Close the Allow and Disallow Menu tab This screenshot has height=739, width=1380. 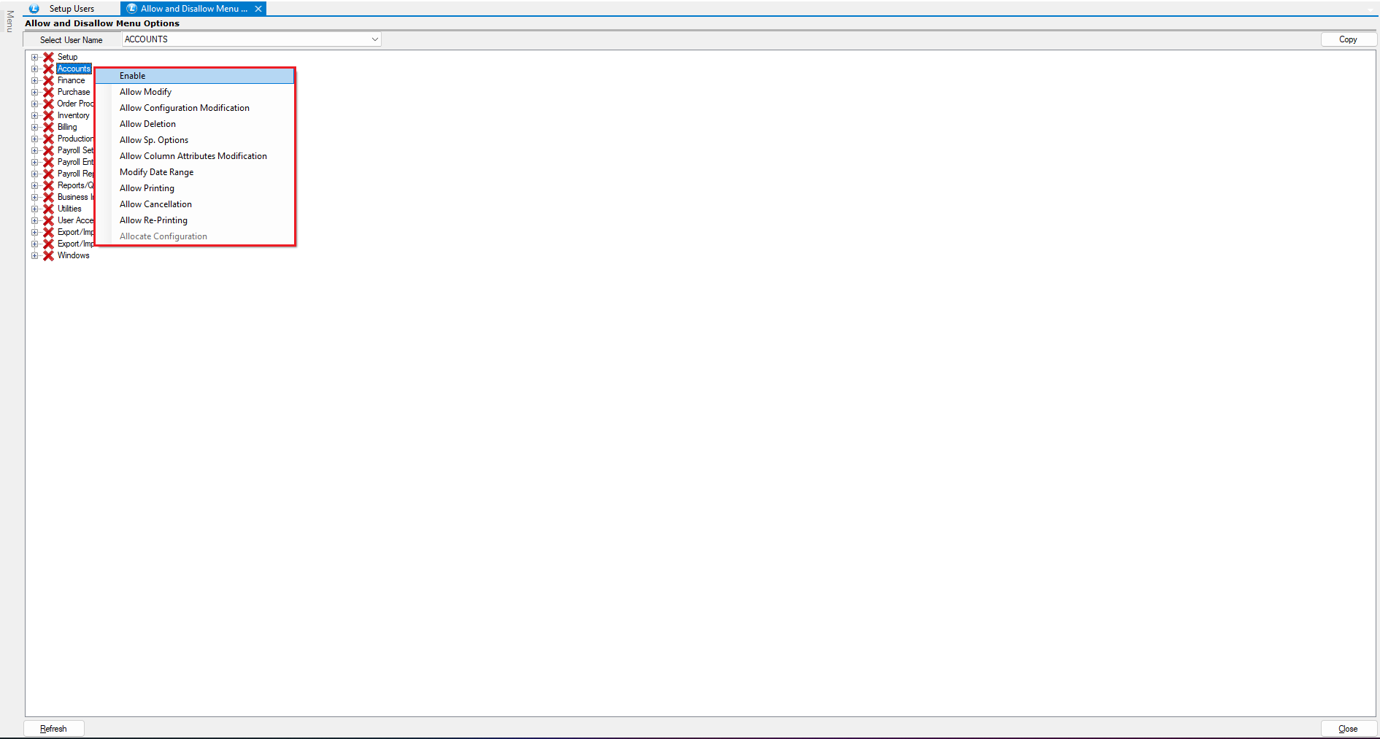tap(258, 9)
